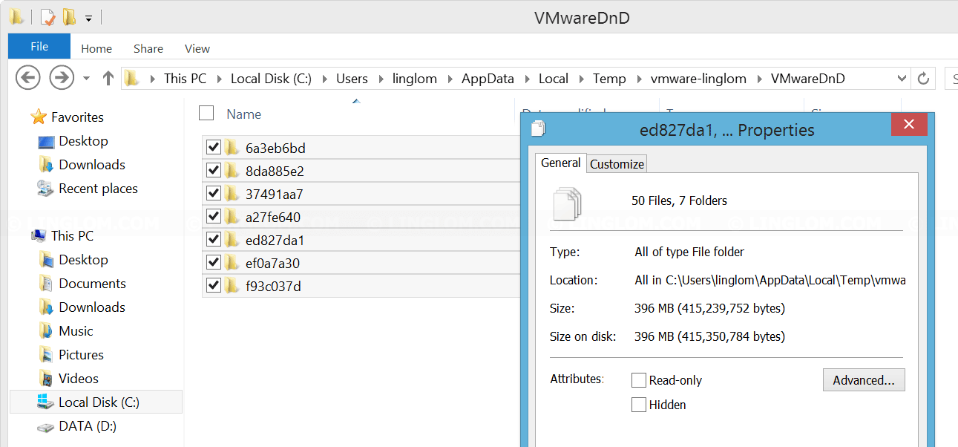Click the ed827da1 folder icon
Screen dimensions: 958x447
pos(232,239)
